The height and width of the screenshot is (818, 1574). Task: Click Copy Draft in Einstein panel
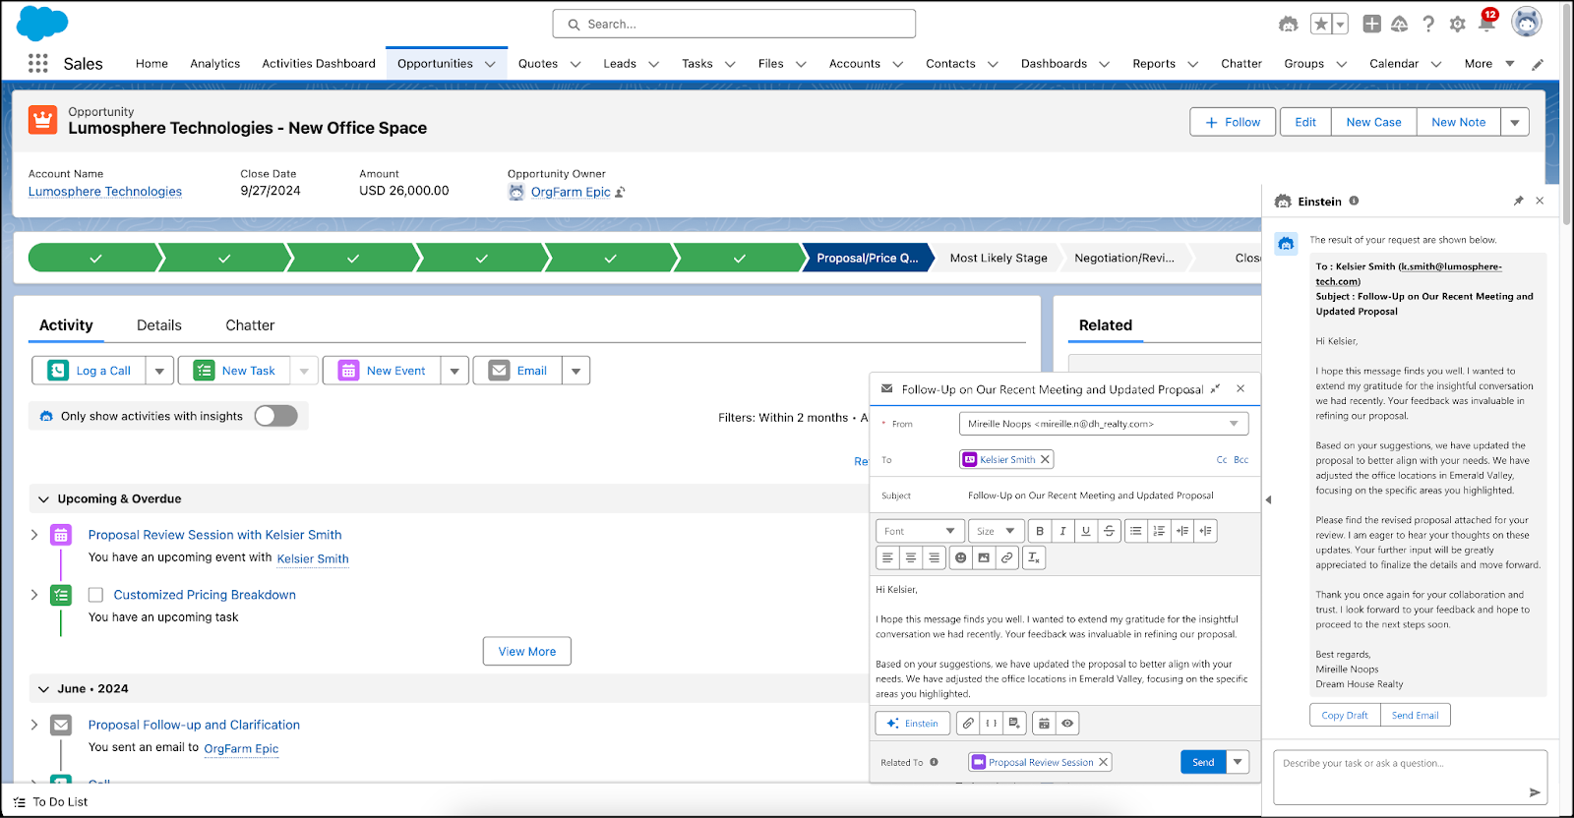pos(1344,715)
